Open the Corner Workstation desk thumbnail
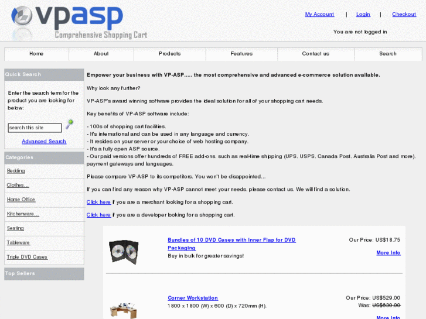The width and height of the screenshot is (426, 319). 124,311
